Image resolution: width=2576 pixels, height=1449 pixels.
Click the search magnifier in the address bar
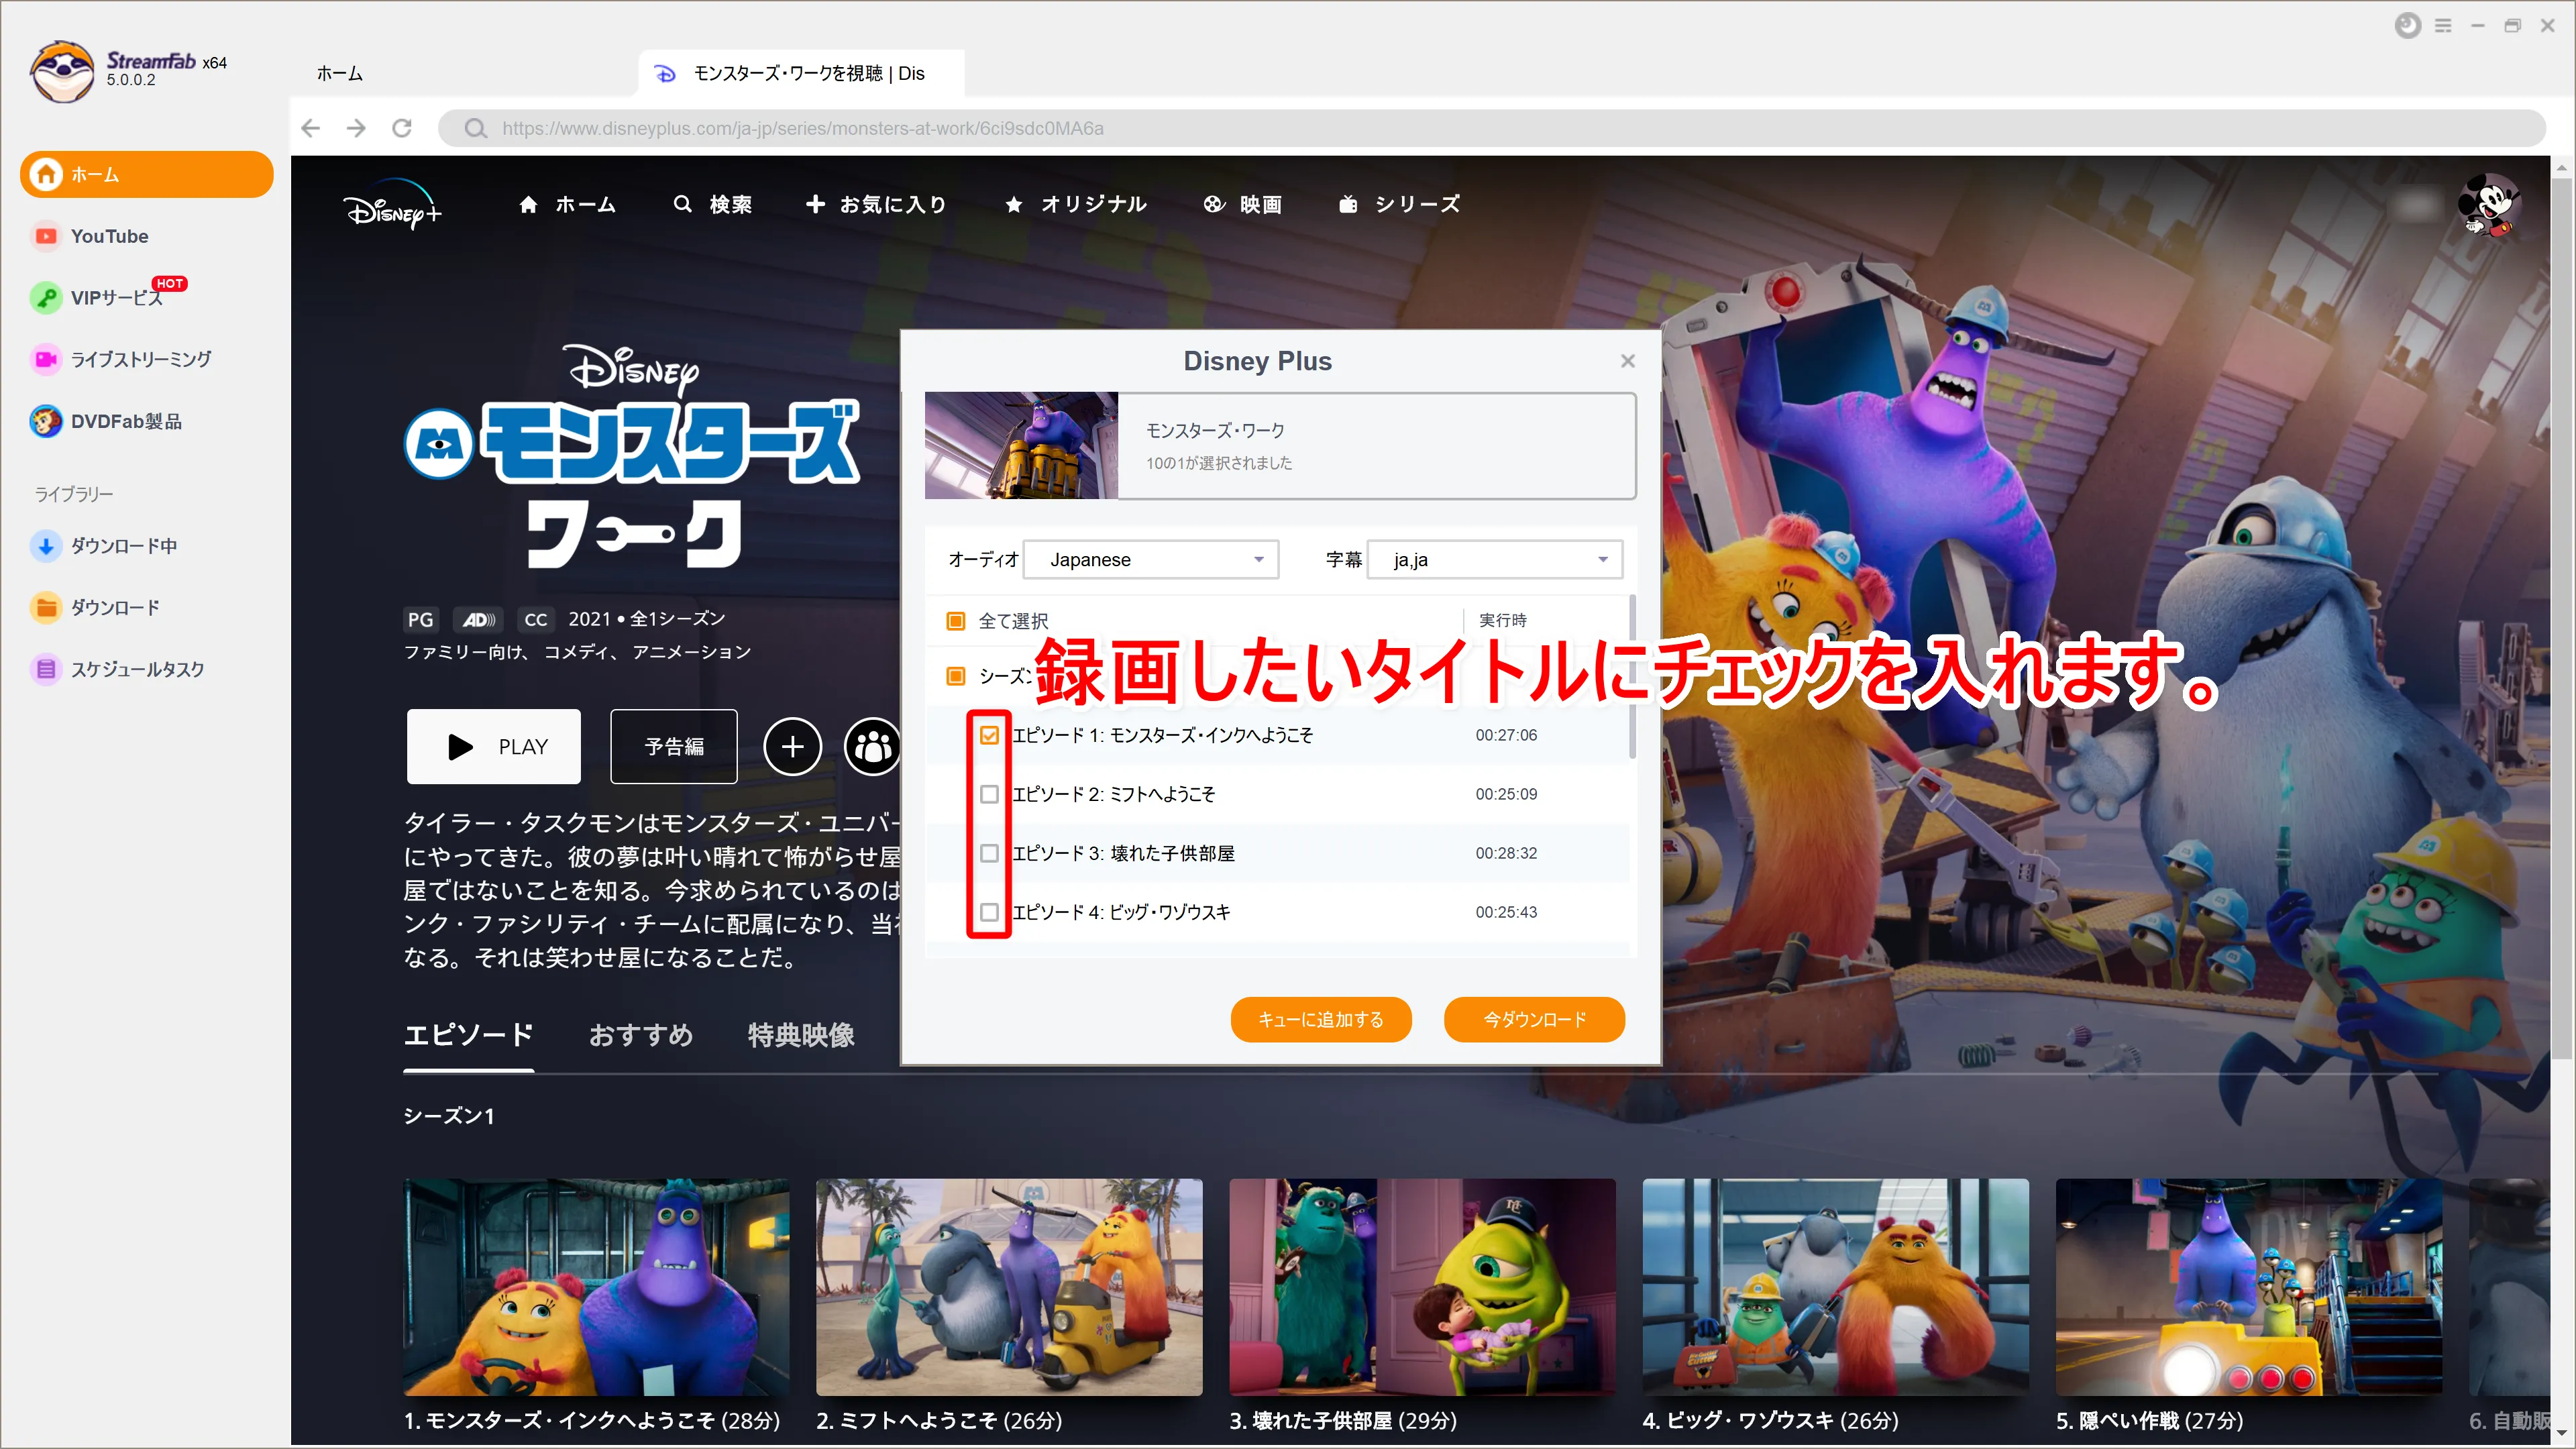[476, 128]
